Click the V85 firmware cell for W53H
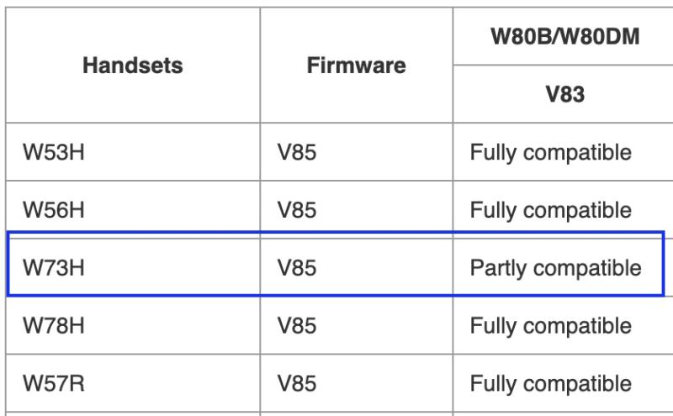 (356, 152)
